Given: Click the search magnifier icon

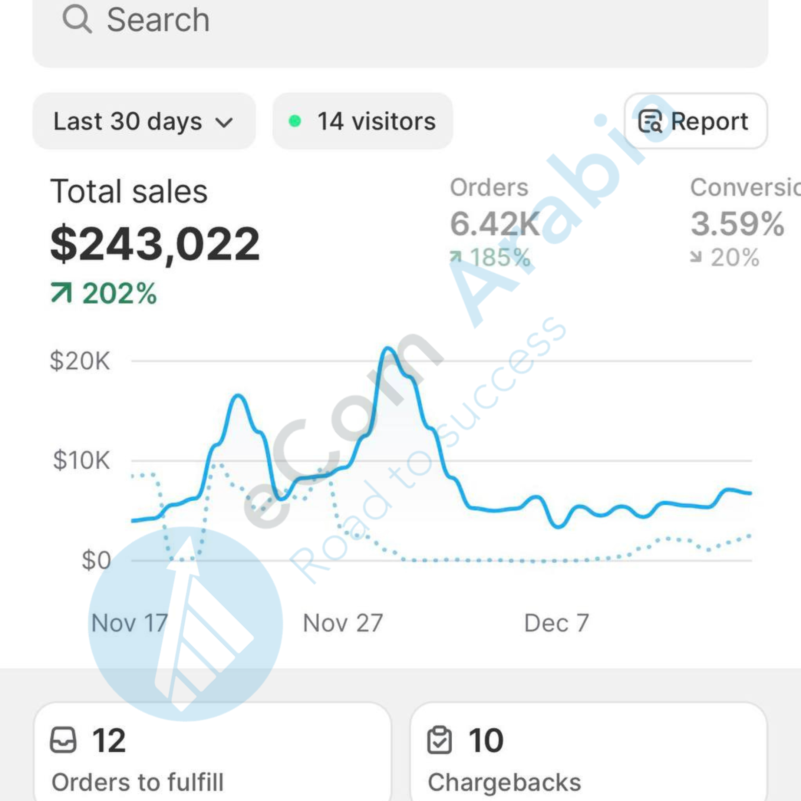Looking at the screenshot, I should (x=77, y=19).
